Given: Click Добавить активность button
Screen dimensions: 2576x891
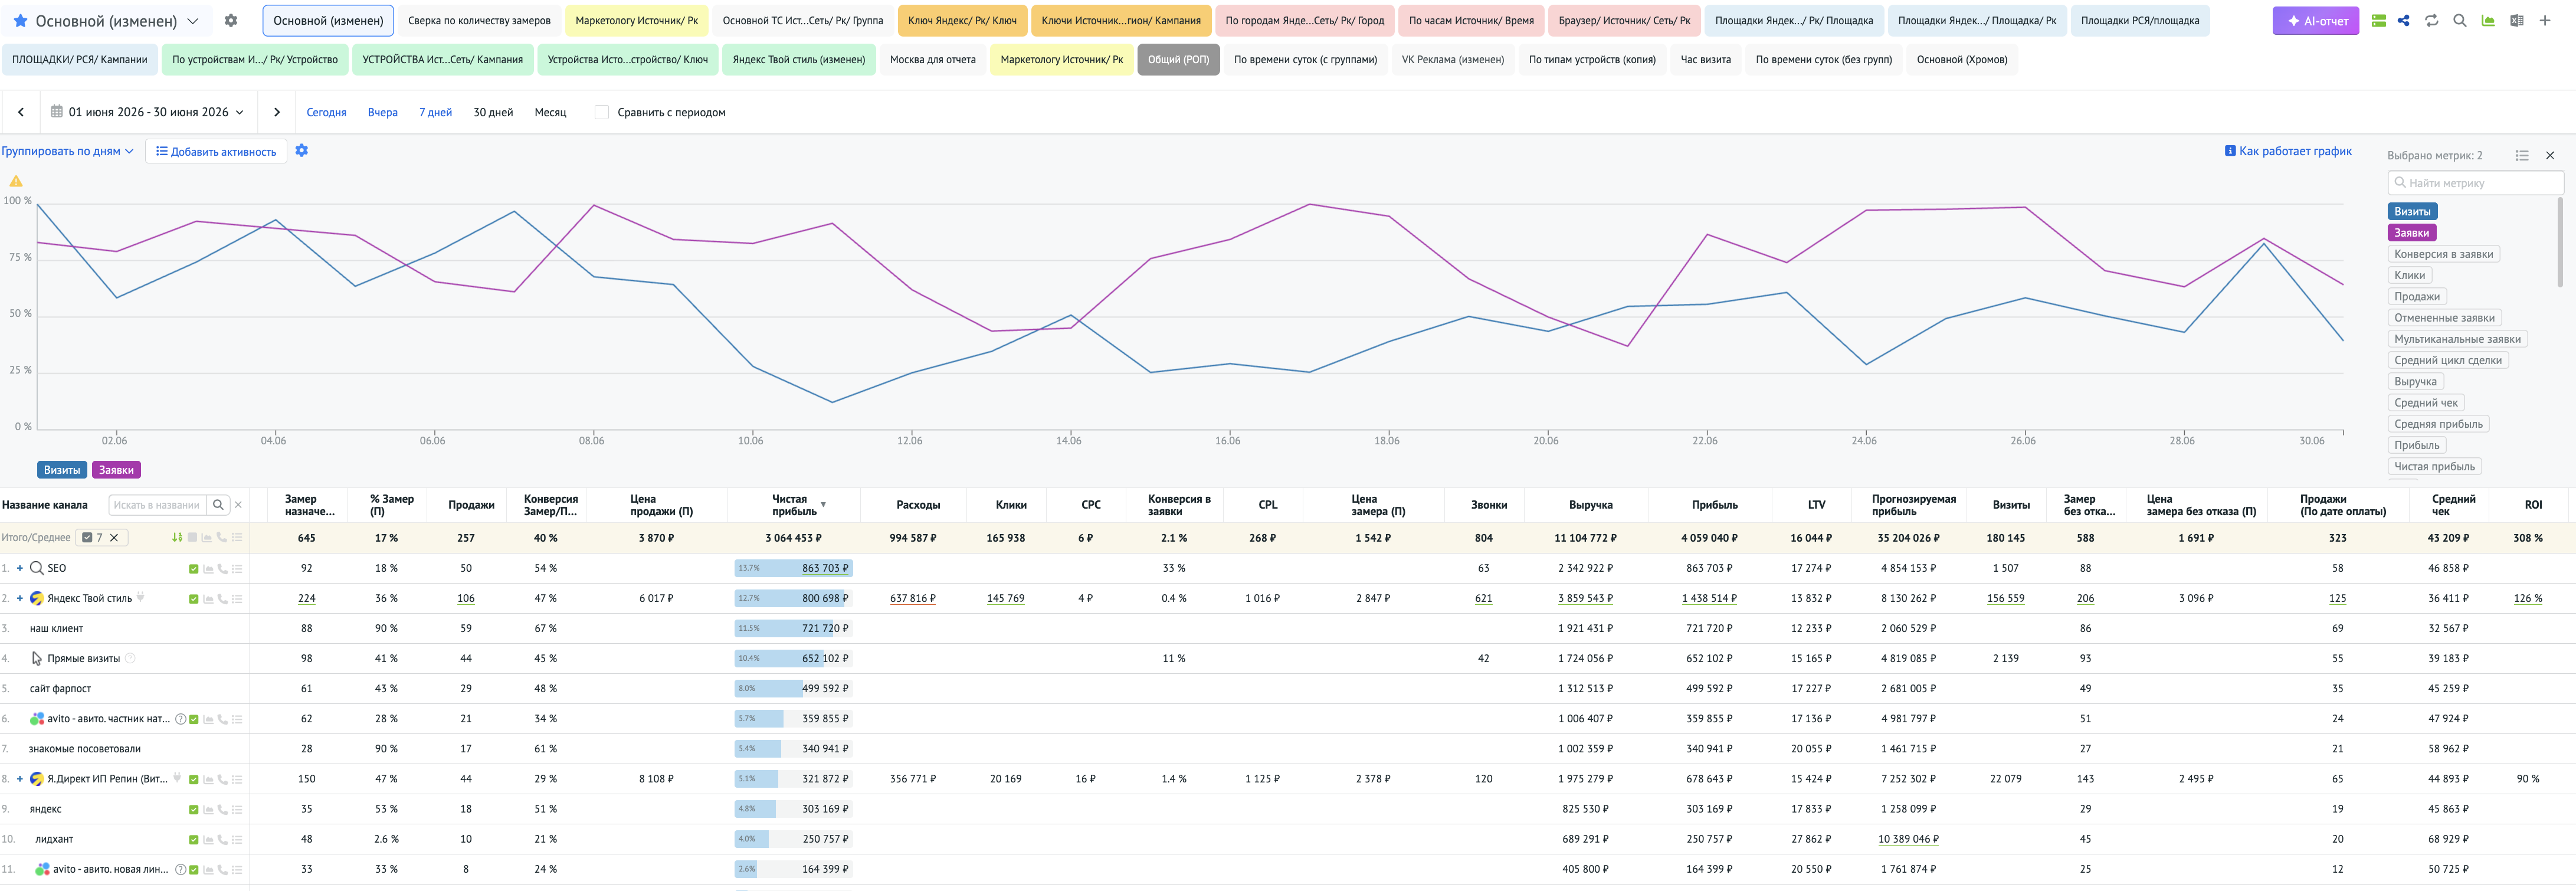Looking at the screenshot, I should pos(216,151).
